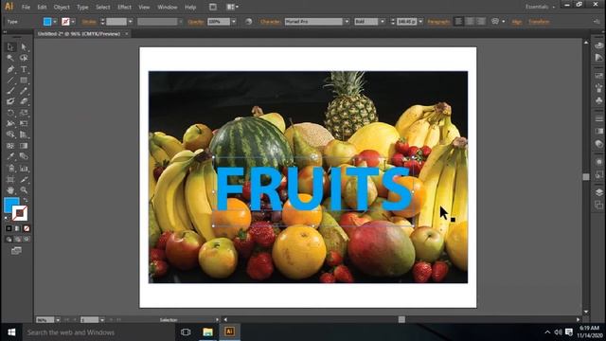Select the Artboard tool
This screenshot has width=606, height=341.
pos(10,179)
